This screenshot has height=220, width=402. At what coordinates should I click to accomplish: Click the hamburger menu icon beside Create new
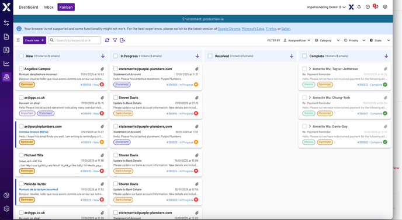(x=18, y=40)
